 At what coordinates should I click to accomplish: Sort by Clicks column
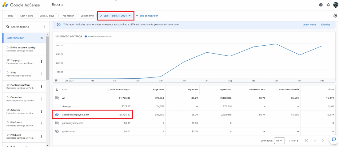point(331,89)
